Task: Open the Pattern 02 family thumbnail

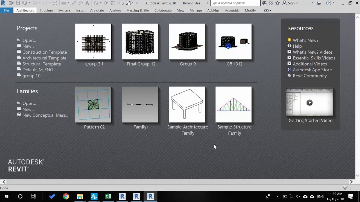Action: (x=93, y=105)
